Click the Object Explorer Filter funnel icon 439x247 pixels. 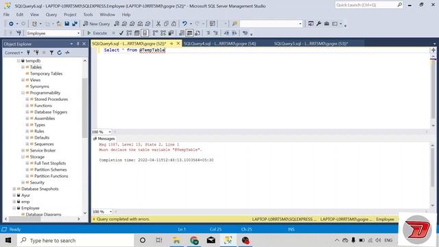pos(51,53)
